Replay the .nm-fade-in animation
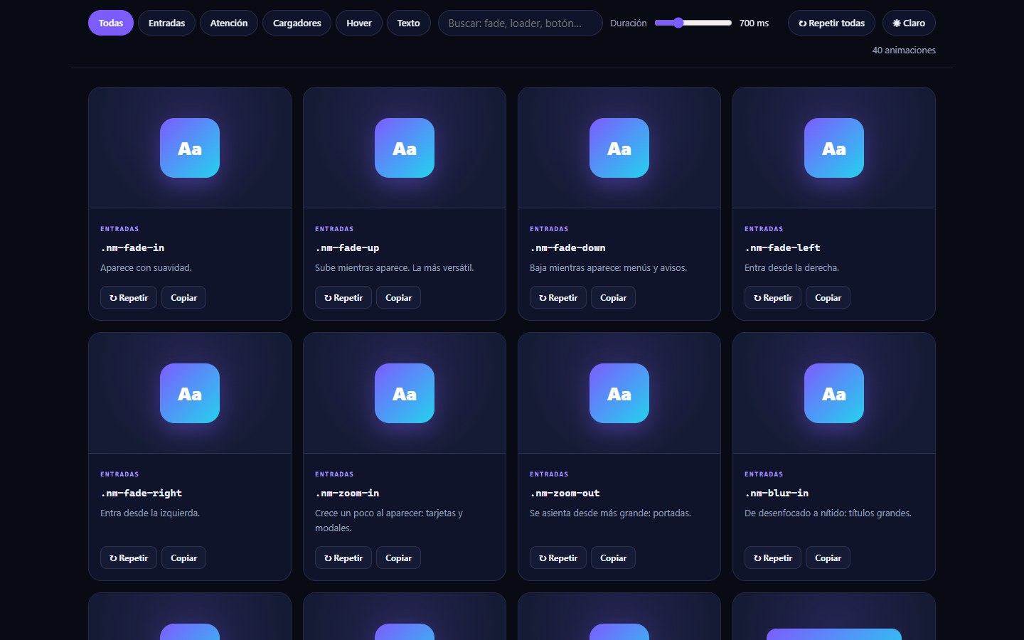Screen dimensions: 1024x640 point(129,297)
